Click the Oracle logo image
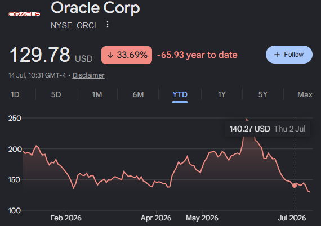This screenshot has height=226, width=321. [x=24, y=14]
